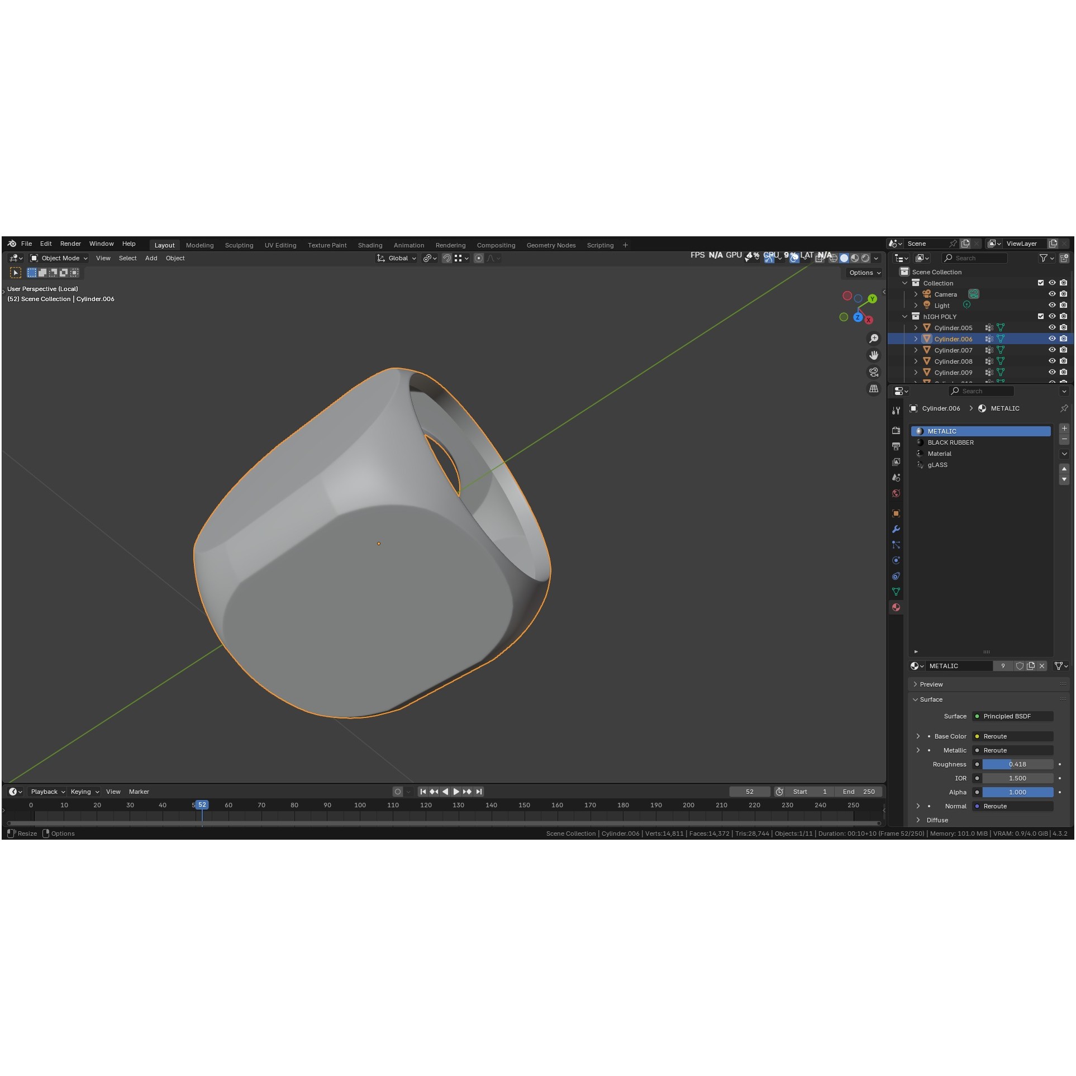Play the animation forward
Screen dimensions: 1076x1076
tap(456, 792)
